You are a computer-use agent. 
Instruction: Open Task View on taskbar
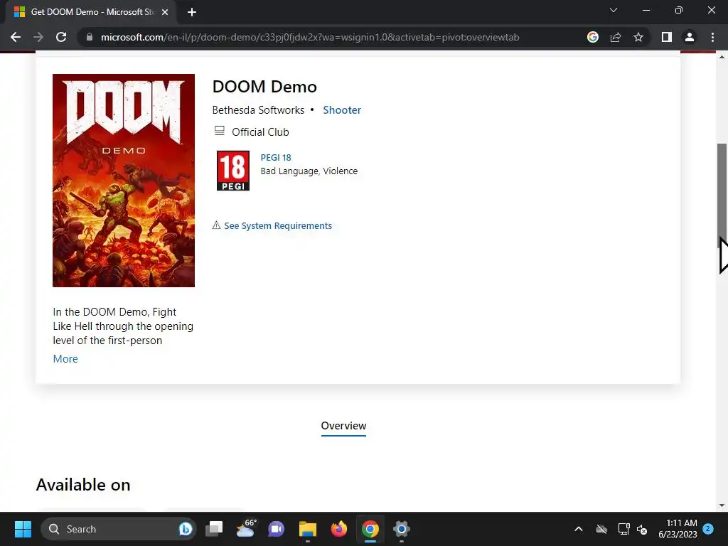(215, 529)
